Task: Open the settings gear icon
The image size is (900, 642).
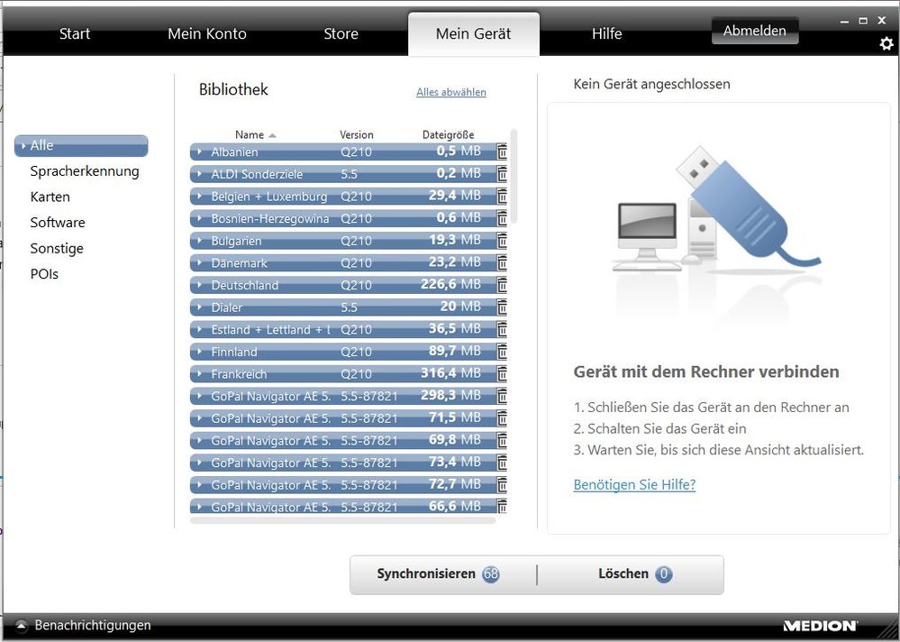Action: 886,43
